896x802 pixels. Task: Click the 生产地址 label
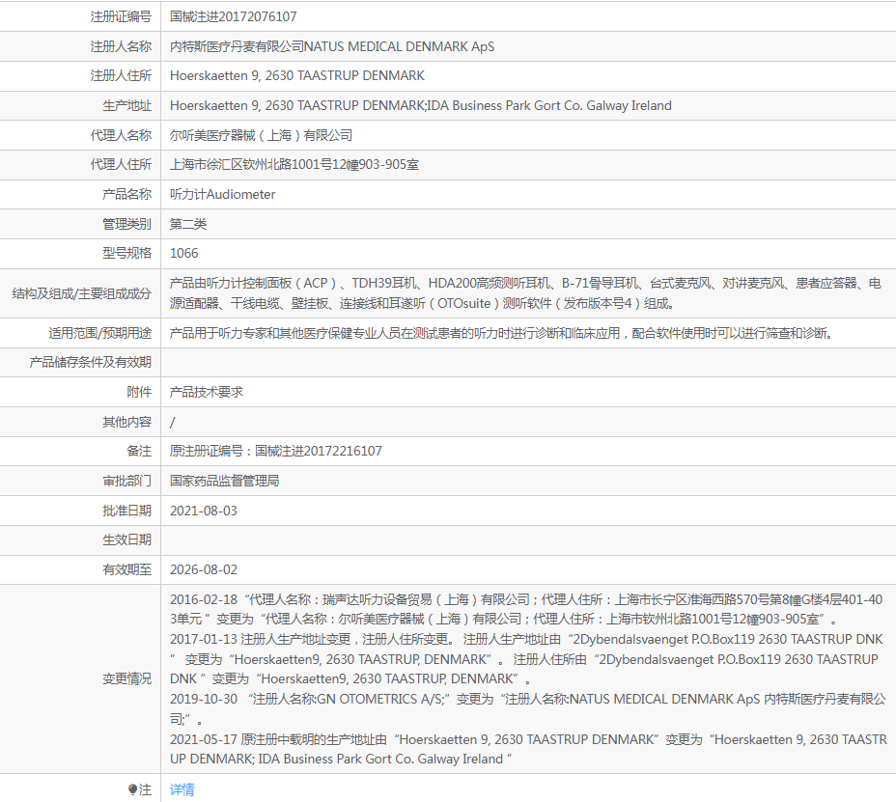(126, 105)
